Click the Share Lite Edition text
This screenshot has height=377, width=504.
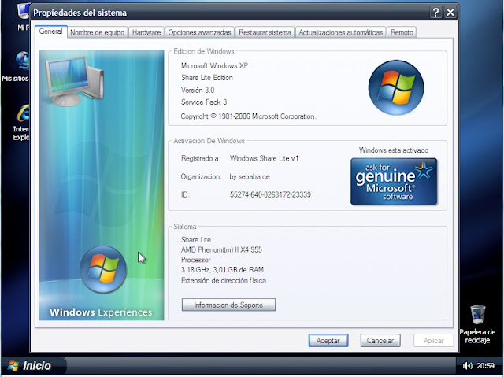coord(206,78)
